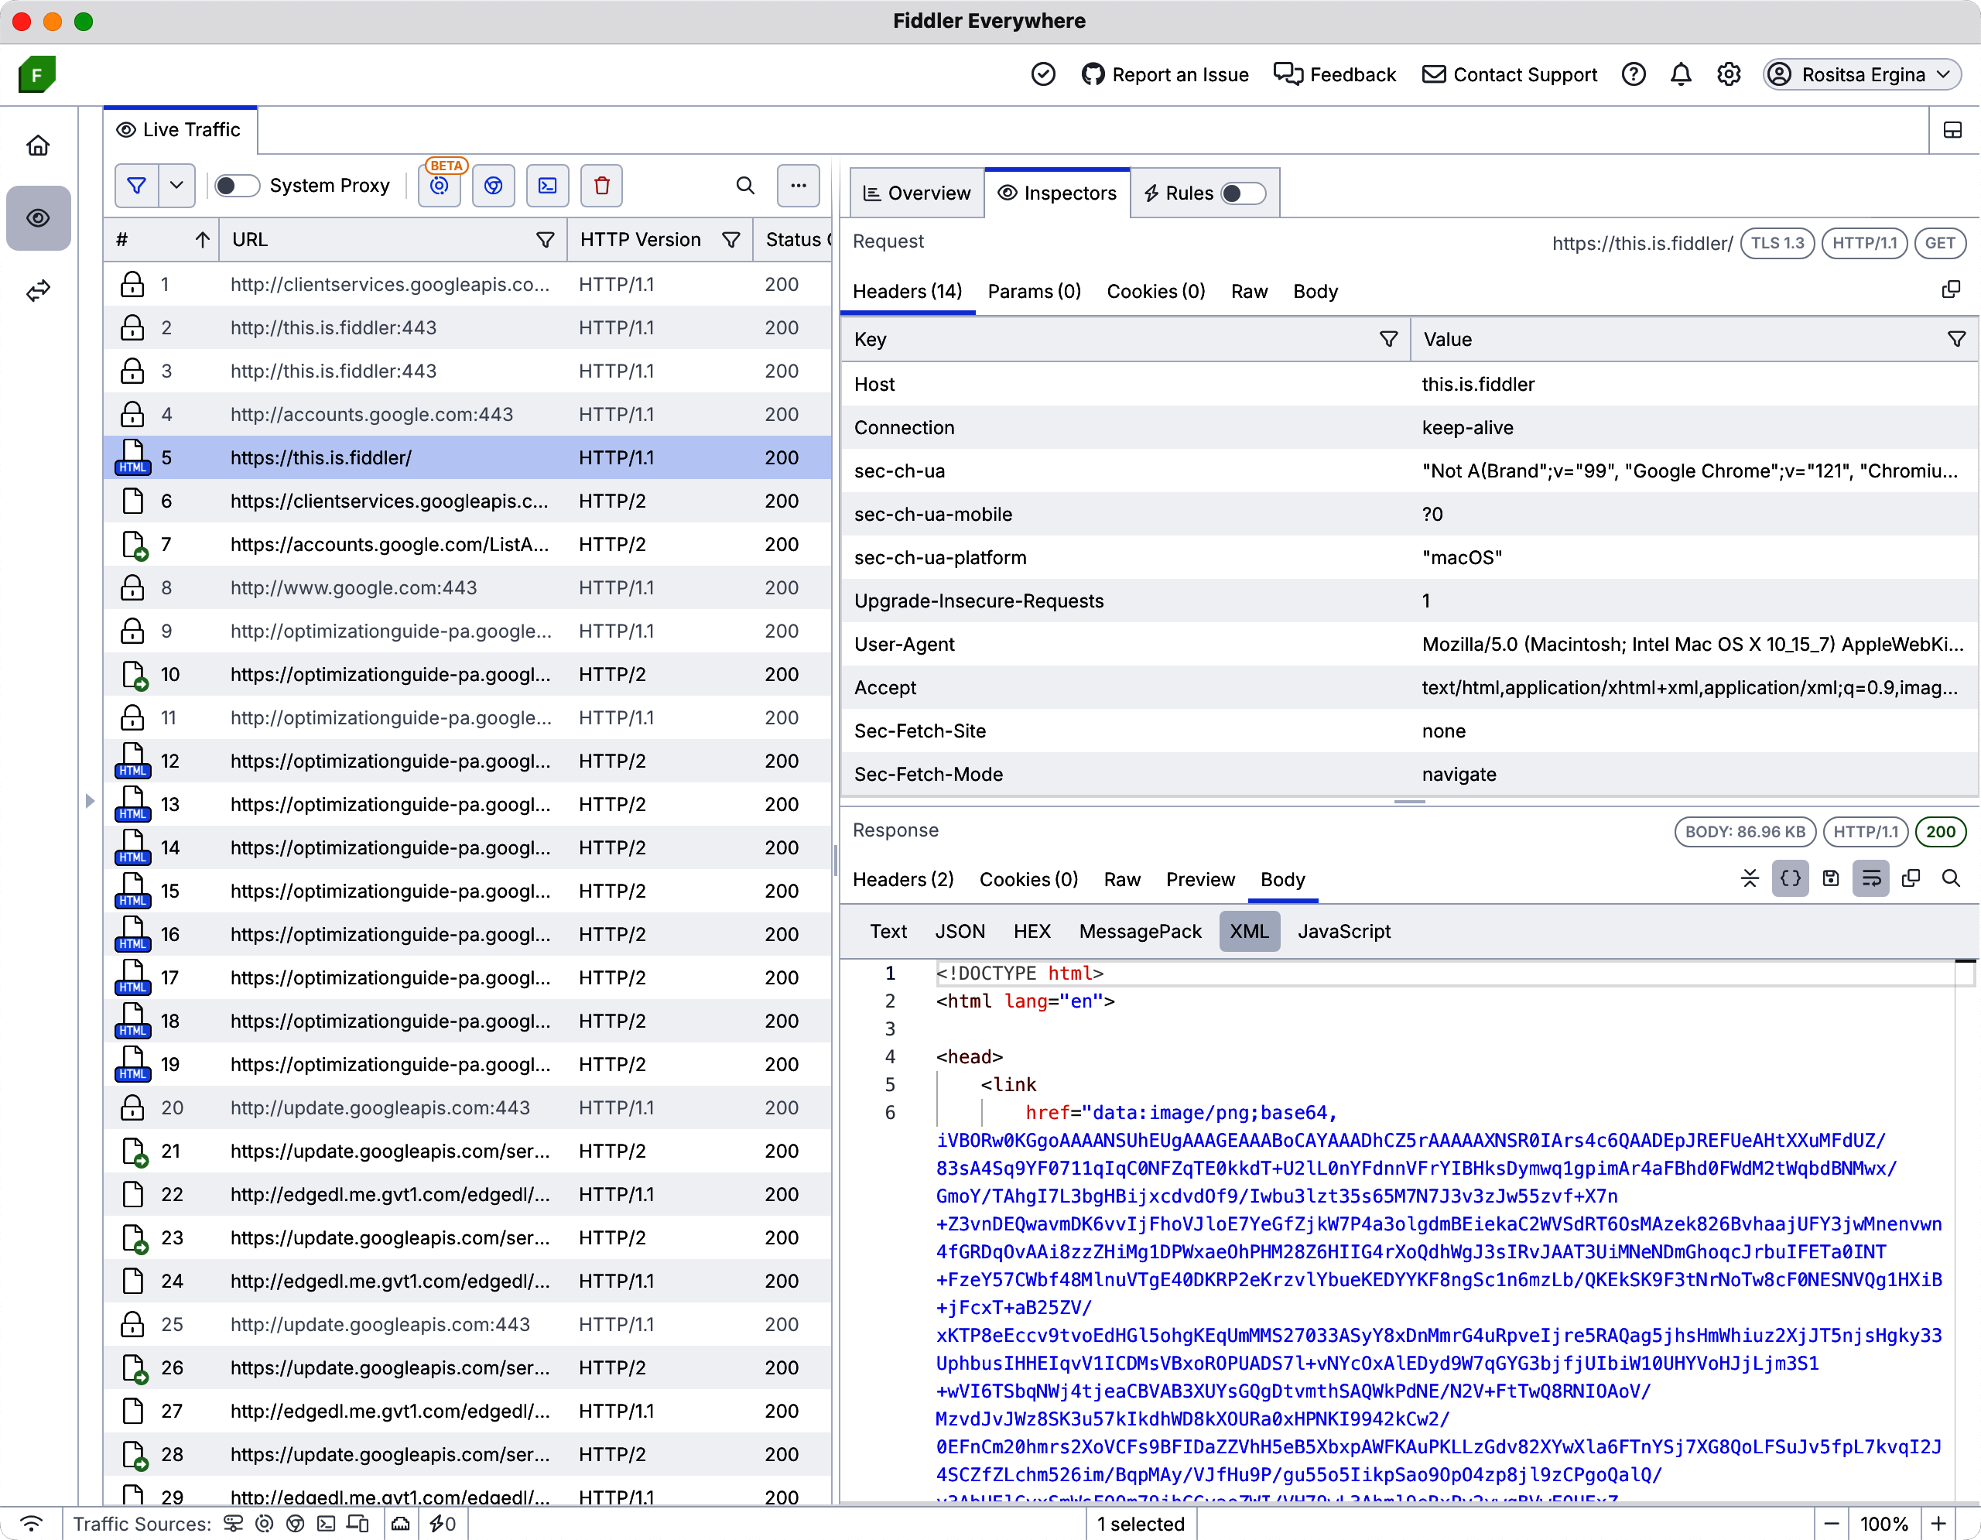Screen dimensions: 1981x1540
Task: Open the response Preview tab
Action: pos(1200,880)
